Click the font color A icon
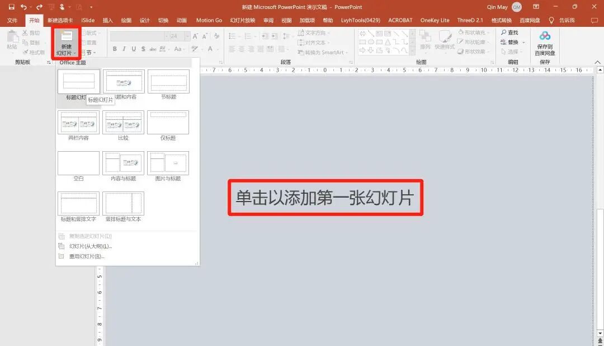 pyautogui.click(x=210, y=49)
